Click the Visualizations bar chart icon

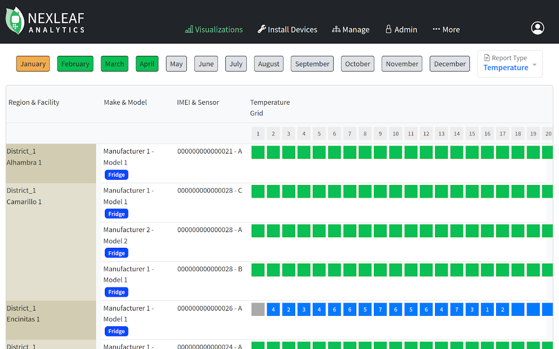click(x=189, y=30)
